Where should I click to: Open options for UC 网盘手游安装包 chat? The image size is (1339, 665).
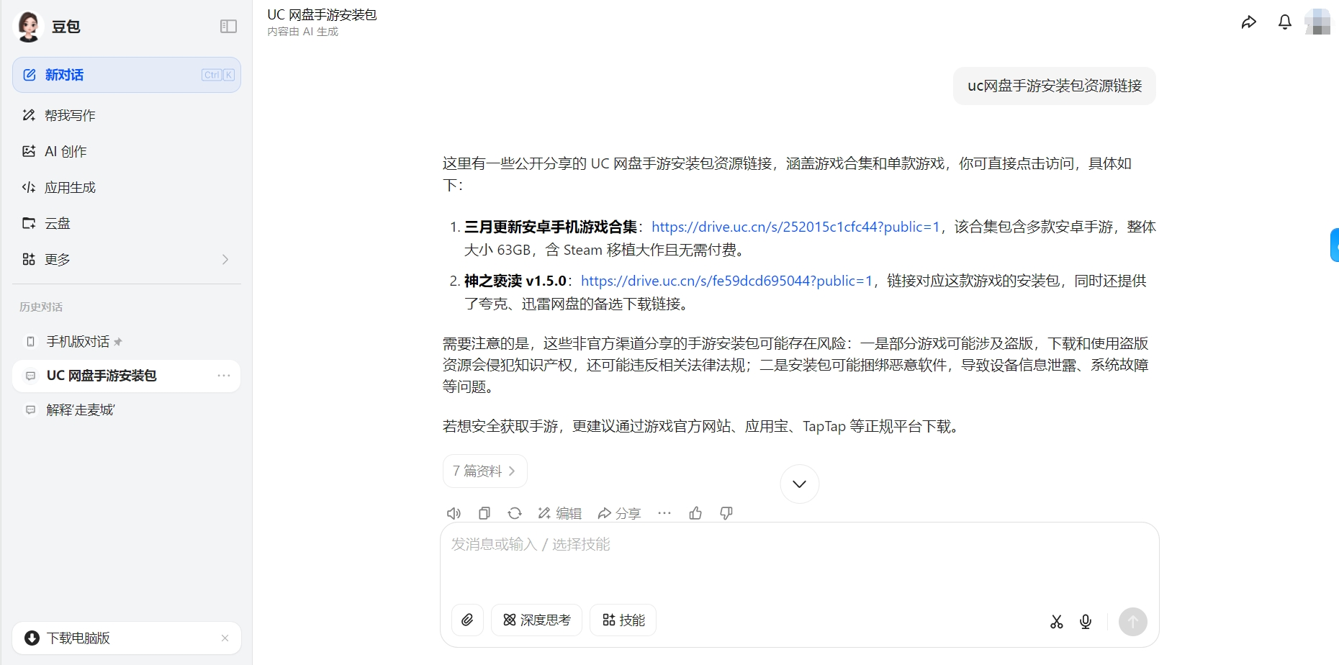pyautogui.click(x=224, y=376)
